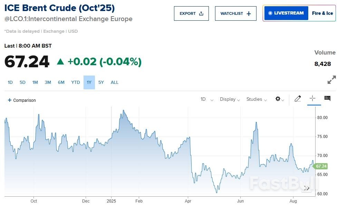Click the export upload icon
The width and height of the screenshot is (339, 206).
[201, 13]
